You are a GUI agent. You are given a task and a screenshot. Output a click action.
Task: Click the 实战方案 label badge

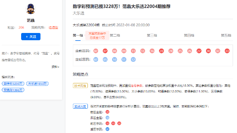pyautogui.click(x=80, y=107)
